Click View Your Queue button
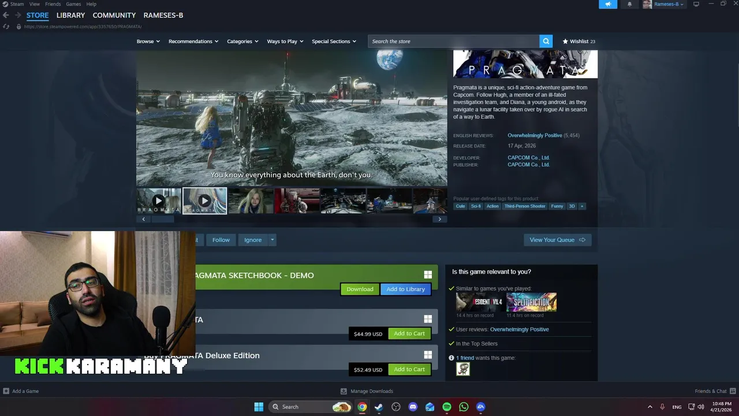 coord(557,240)
